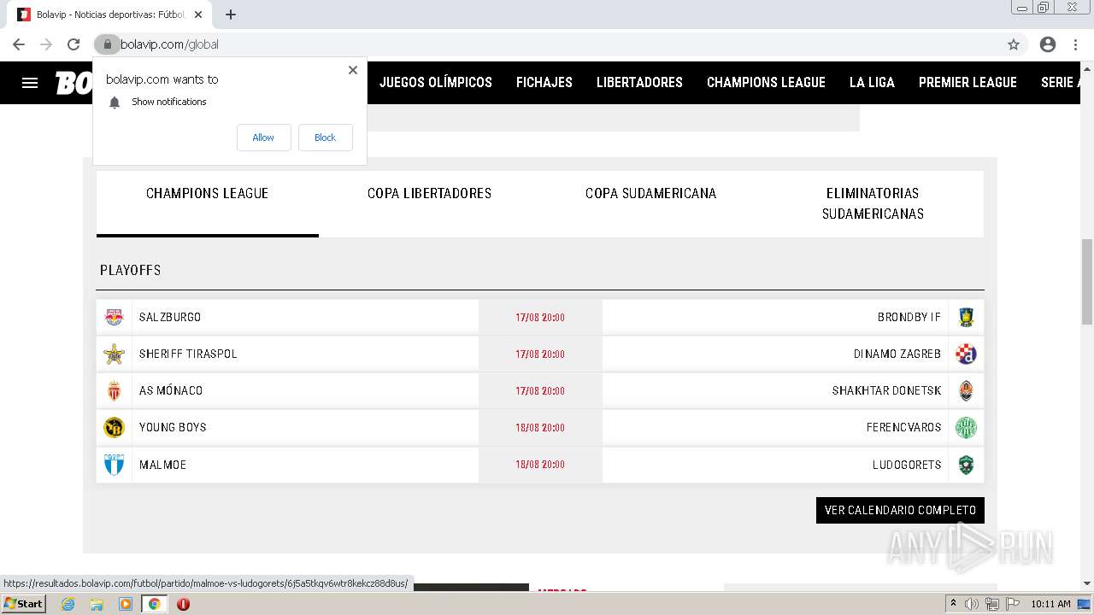Click the scrollbar down arrow
Screen dimensions: 1094x615
tap(1087, 583)
